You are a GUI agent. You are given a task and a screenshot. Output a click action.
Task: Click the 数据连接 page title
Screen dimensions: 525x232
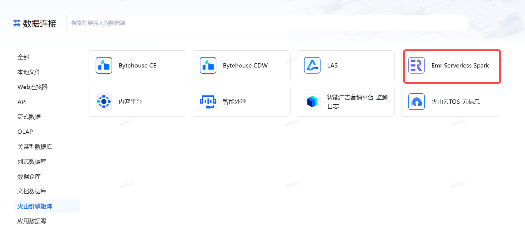point(40,23)
